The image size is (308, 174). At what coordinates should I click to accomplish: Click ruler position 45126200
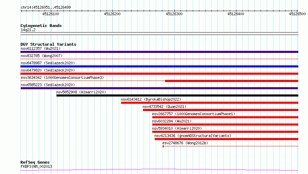point(112,14)
